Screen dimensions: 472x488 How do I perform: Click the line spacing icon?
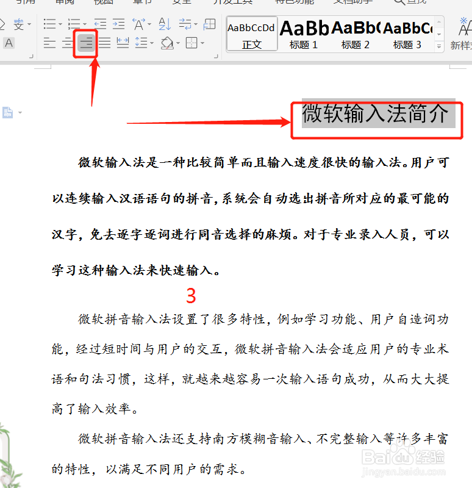click(141, 43)
